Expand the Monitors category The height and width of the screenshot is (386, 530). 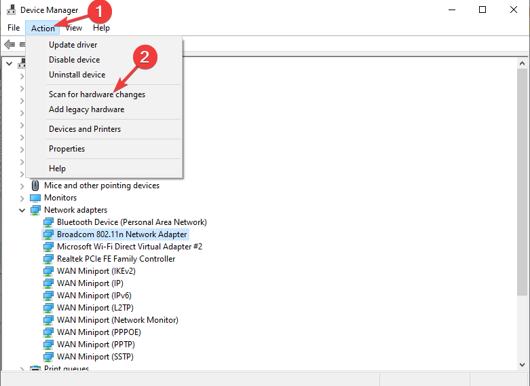coord(22,198)
